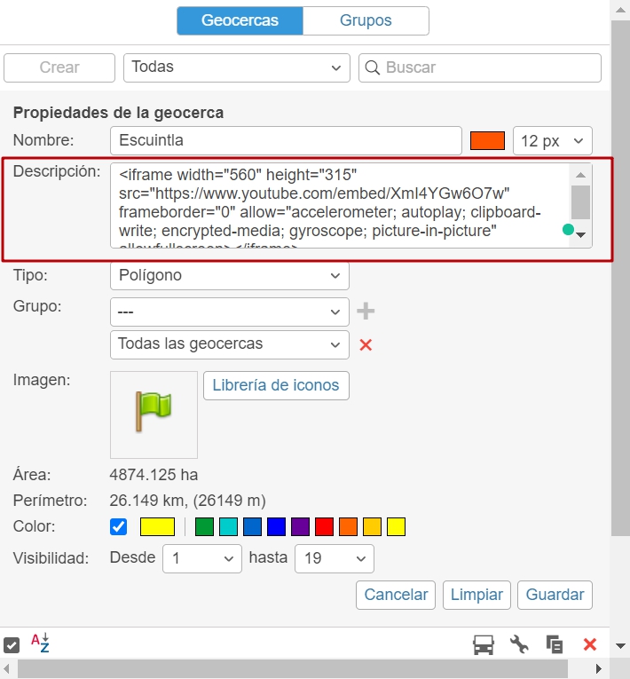This screenshot has height=679, width=630.
Task: Open the Tipo Polígono dropdown
Action: [x=230, y=275]
